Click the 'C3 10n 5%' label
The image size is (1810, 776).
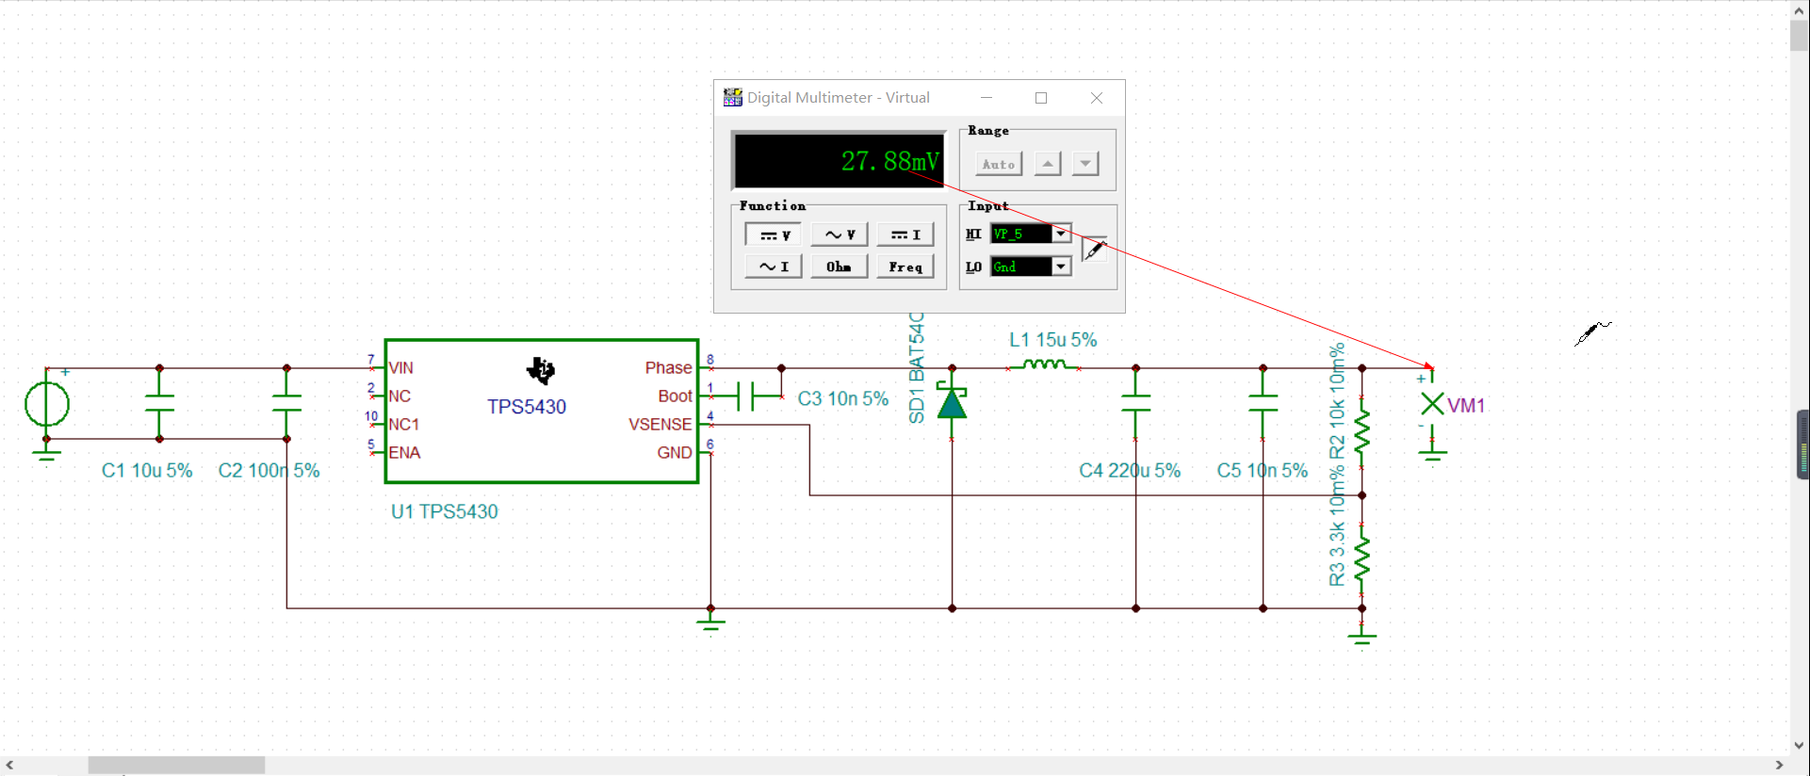[x=843, y=399]
